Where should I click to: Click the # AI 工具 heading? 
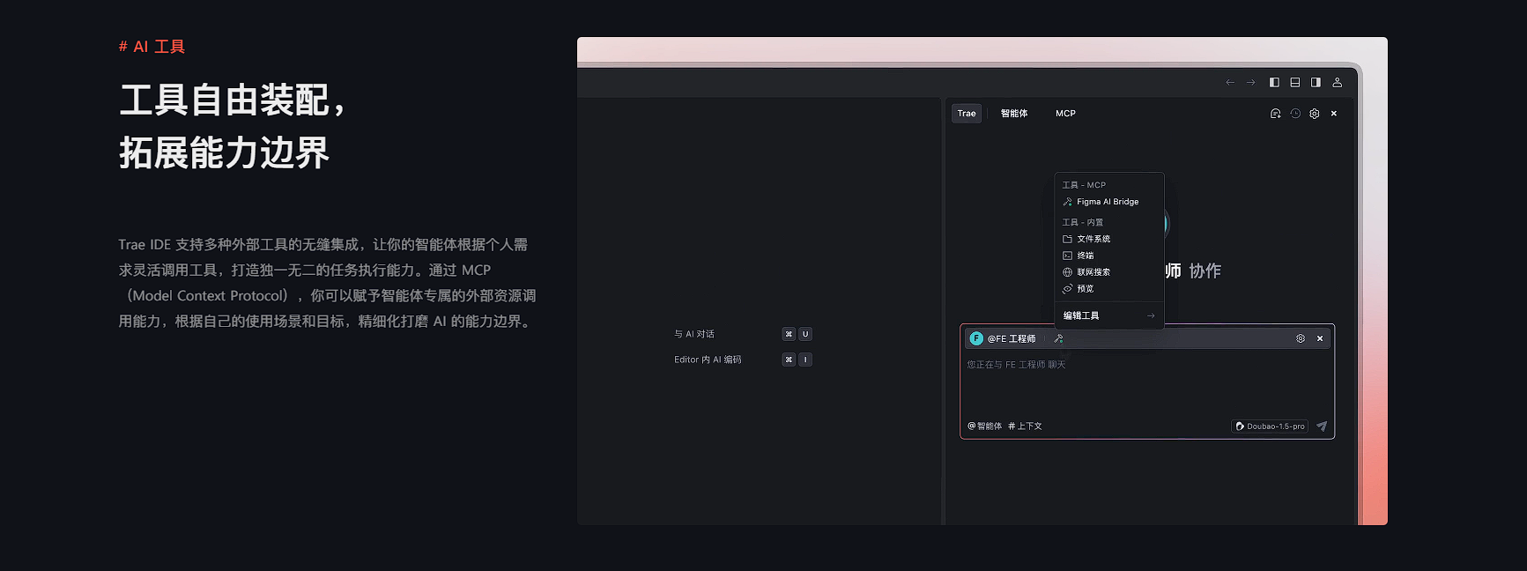152,47
